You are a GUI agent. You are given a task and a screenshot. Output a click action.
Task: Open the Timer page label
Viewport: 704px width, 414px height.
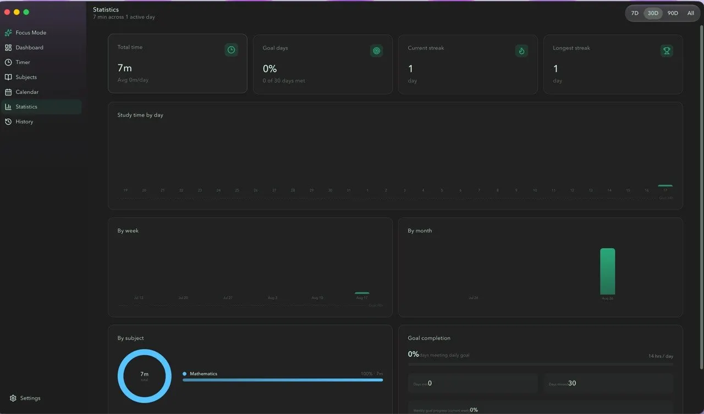pyautogui.click(x=23, y=62)
